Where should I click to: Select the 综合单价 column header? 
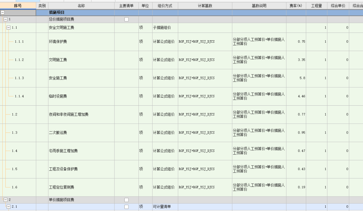[x=338, y=6]
